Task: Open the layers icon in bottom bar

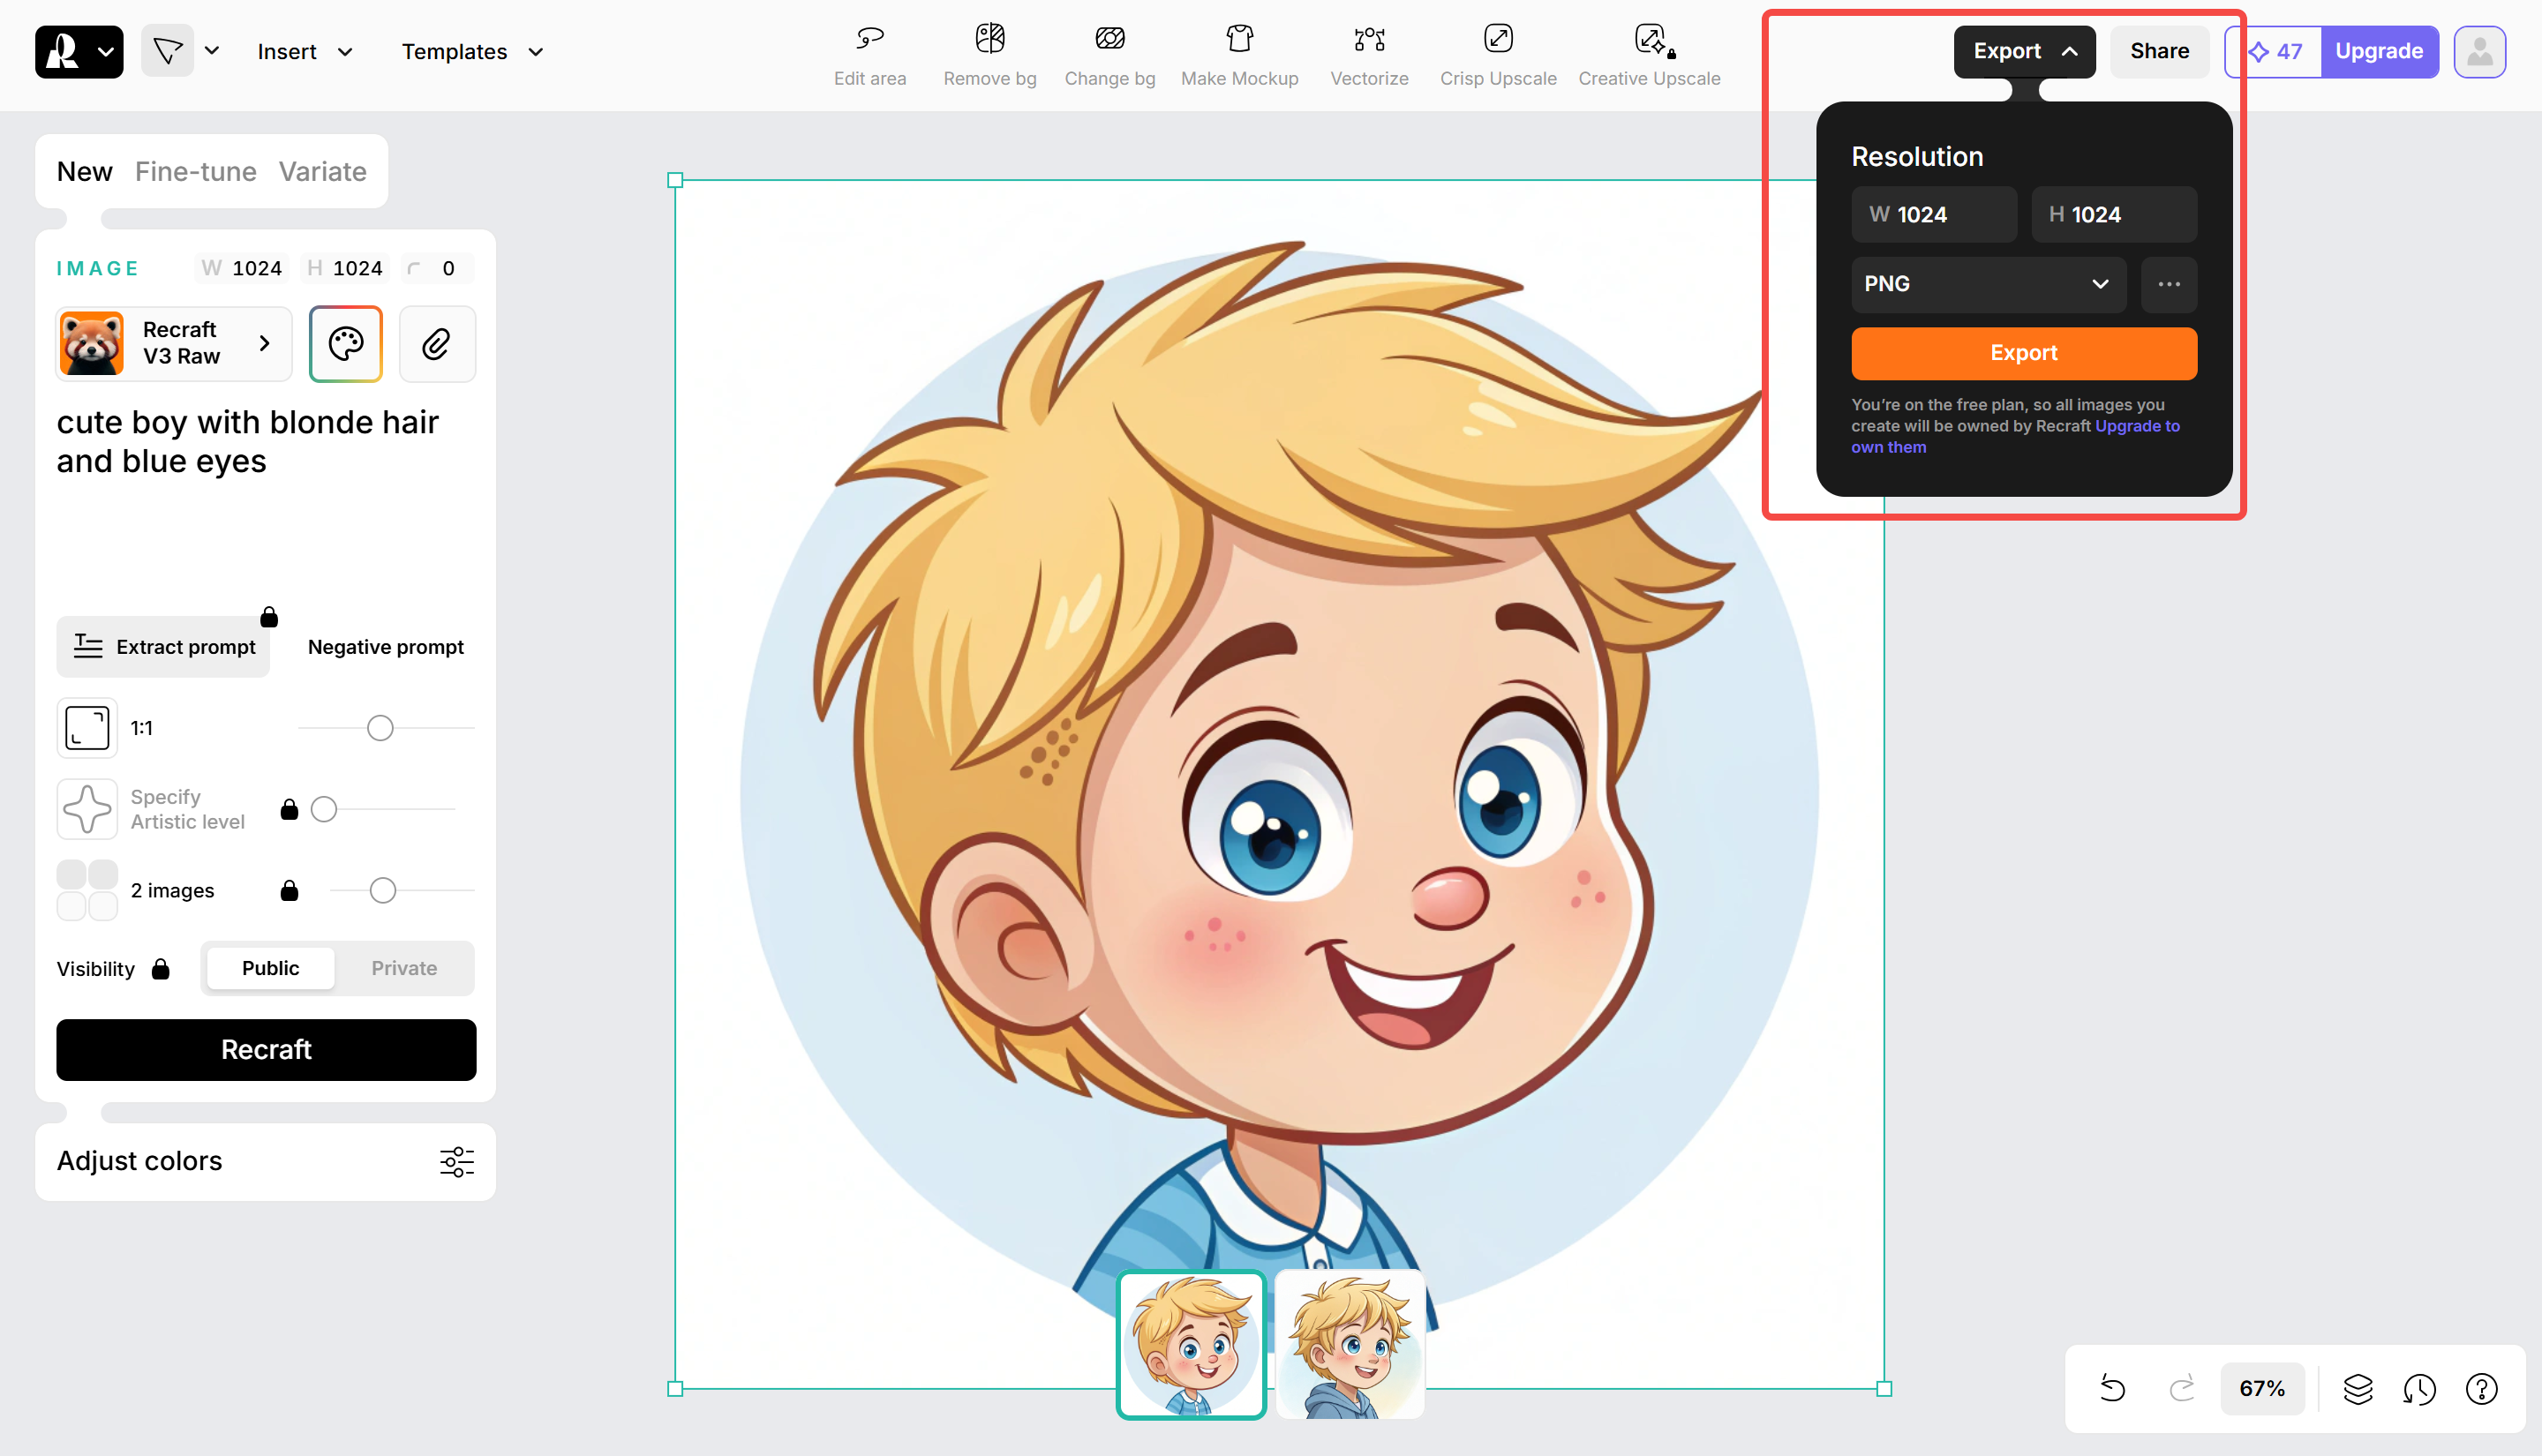Action: click(2357, 1388)
